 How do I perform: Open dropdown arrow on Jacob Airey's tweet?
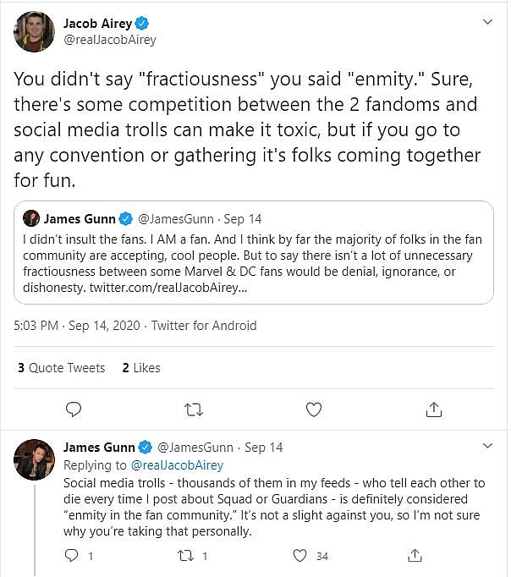(487, 21)
